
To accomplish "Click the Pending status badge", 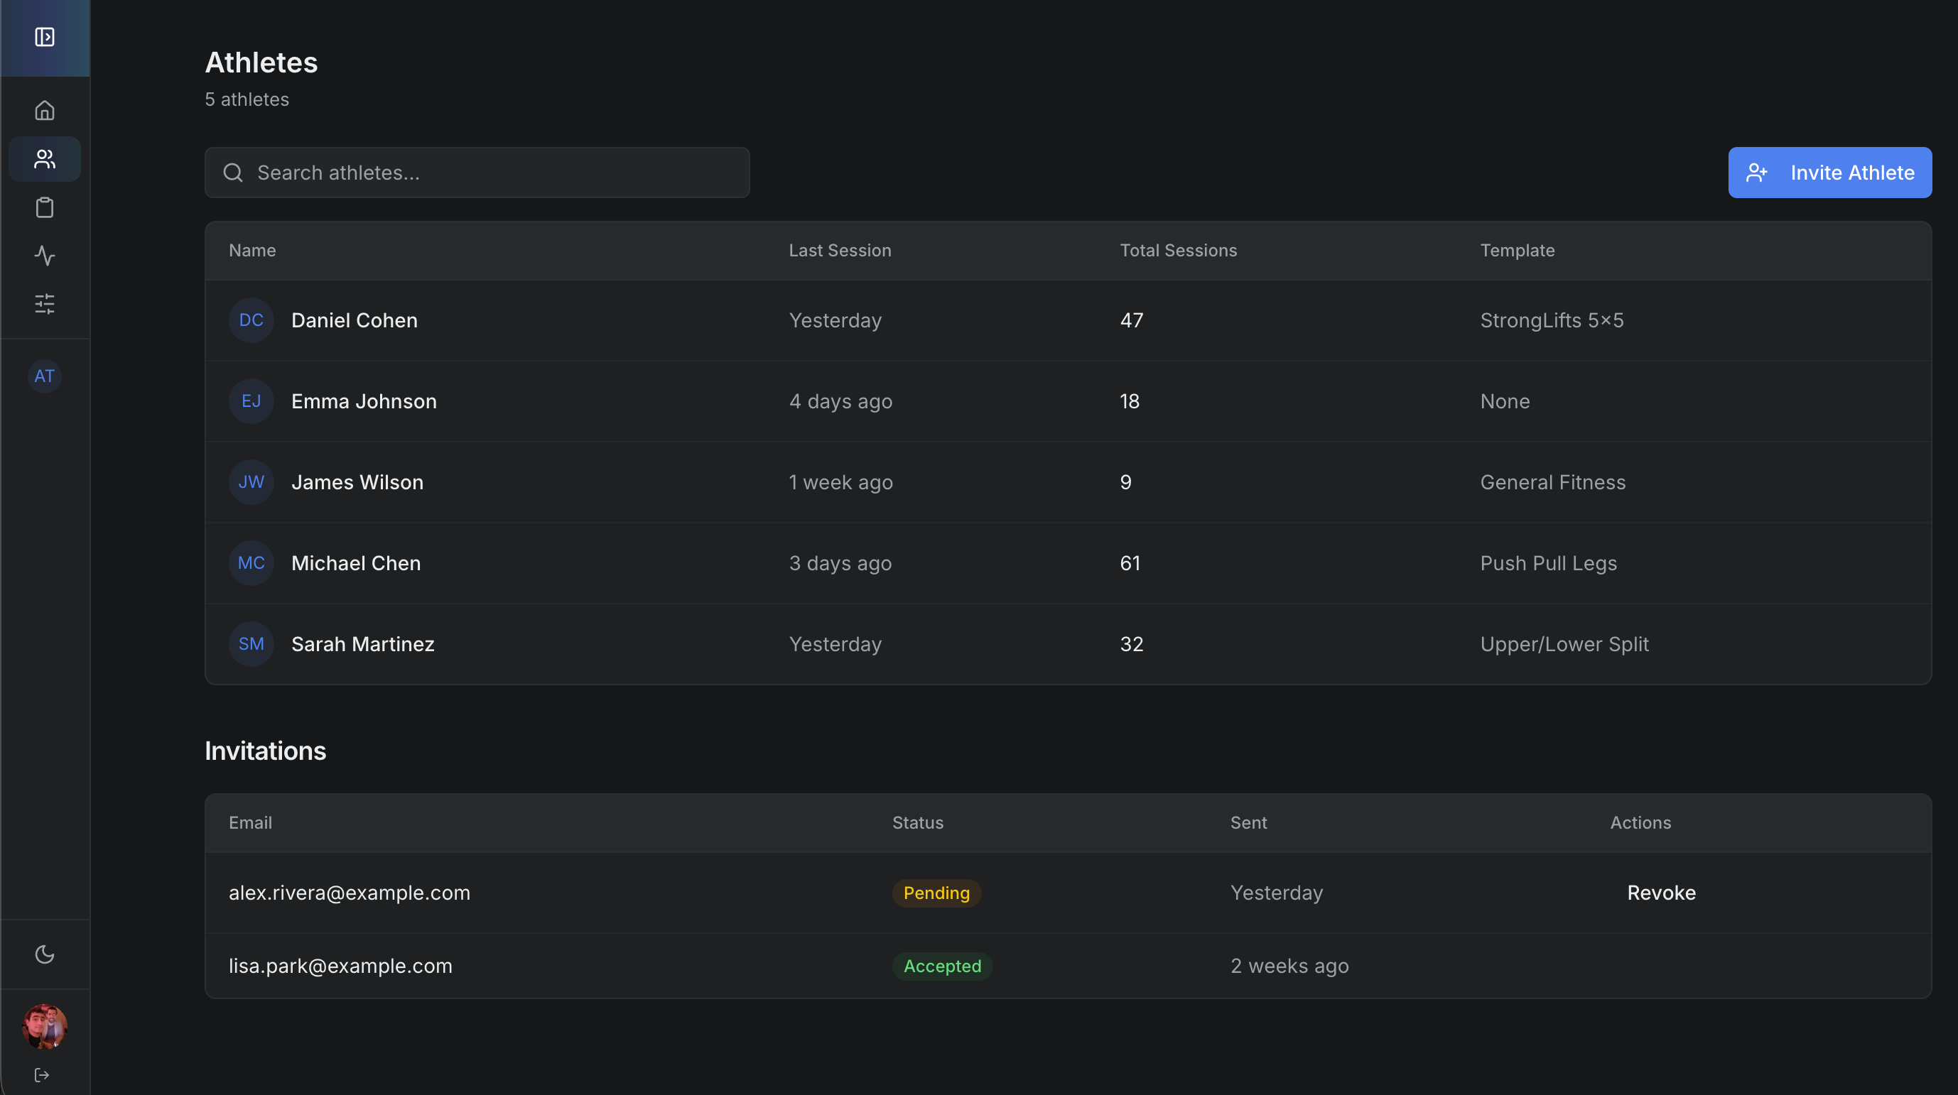I will coord(936,893).
